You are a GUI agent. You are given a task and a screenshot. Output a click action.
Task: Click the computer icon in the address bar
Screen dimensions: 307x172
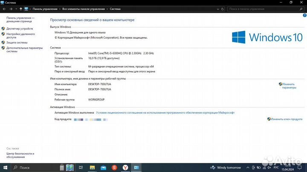pyautogui.click(x=26, y=9)
